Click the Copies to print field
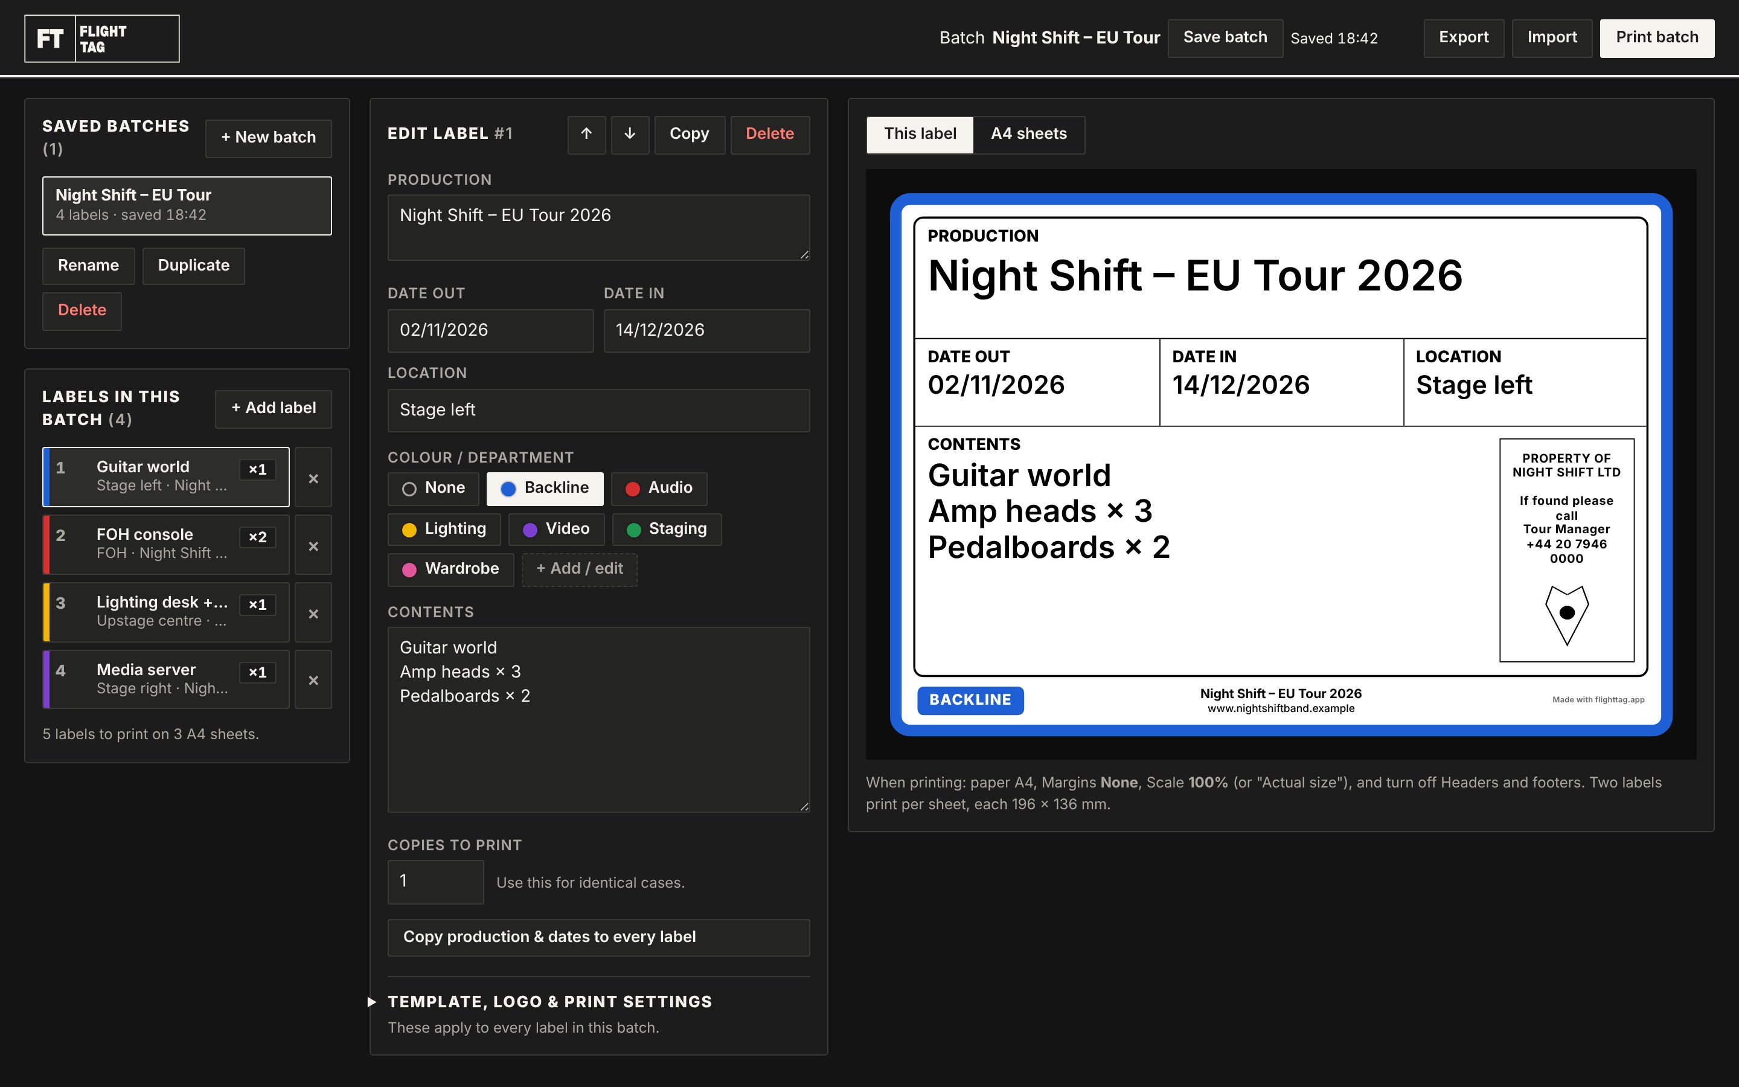This screenshot has height=1087, width=1739. pyautogui.click(x=435, y=882)
